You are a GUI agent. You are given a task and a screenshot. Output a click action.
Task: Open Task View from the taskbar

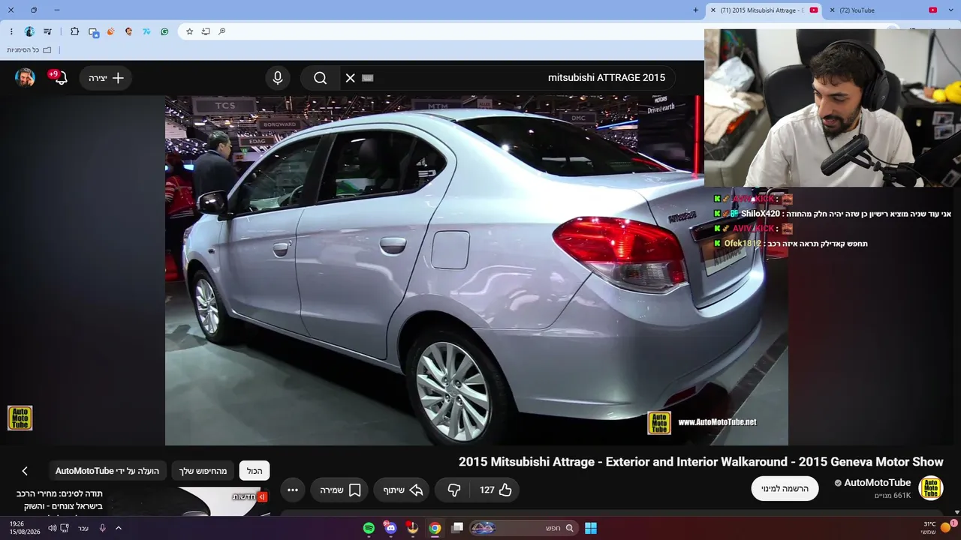click(457, 528)
